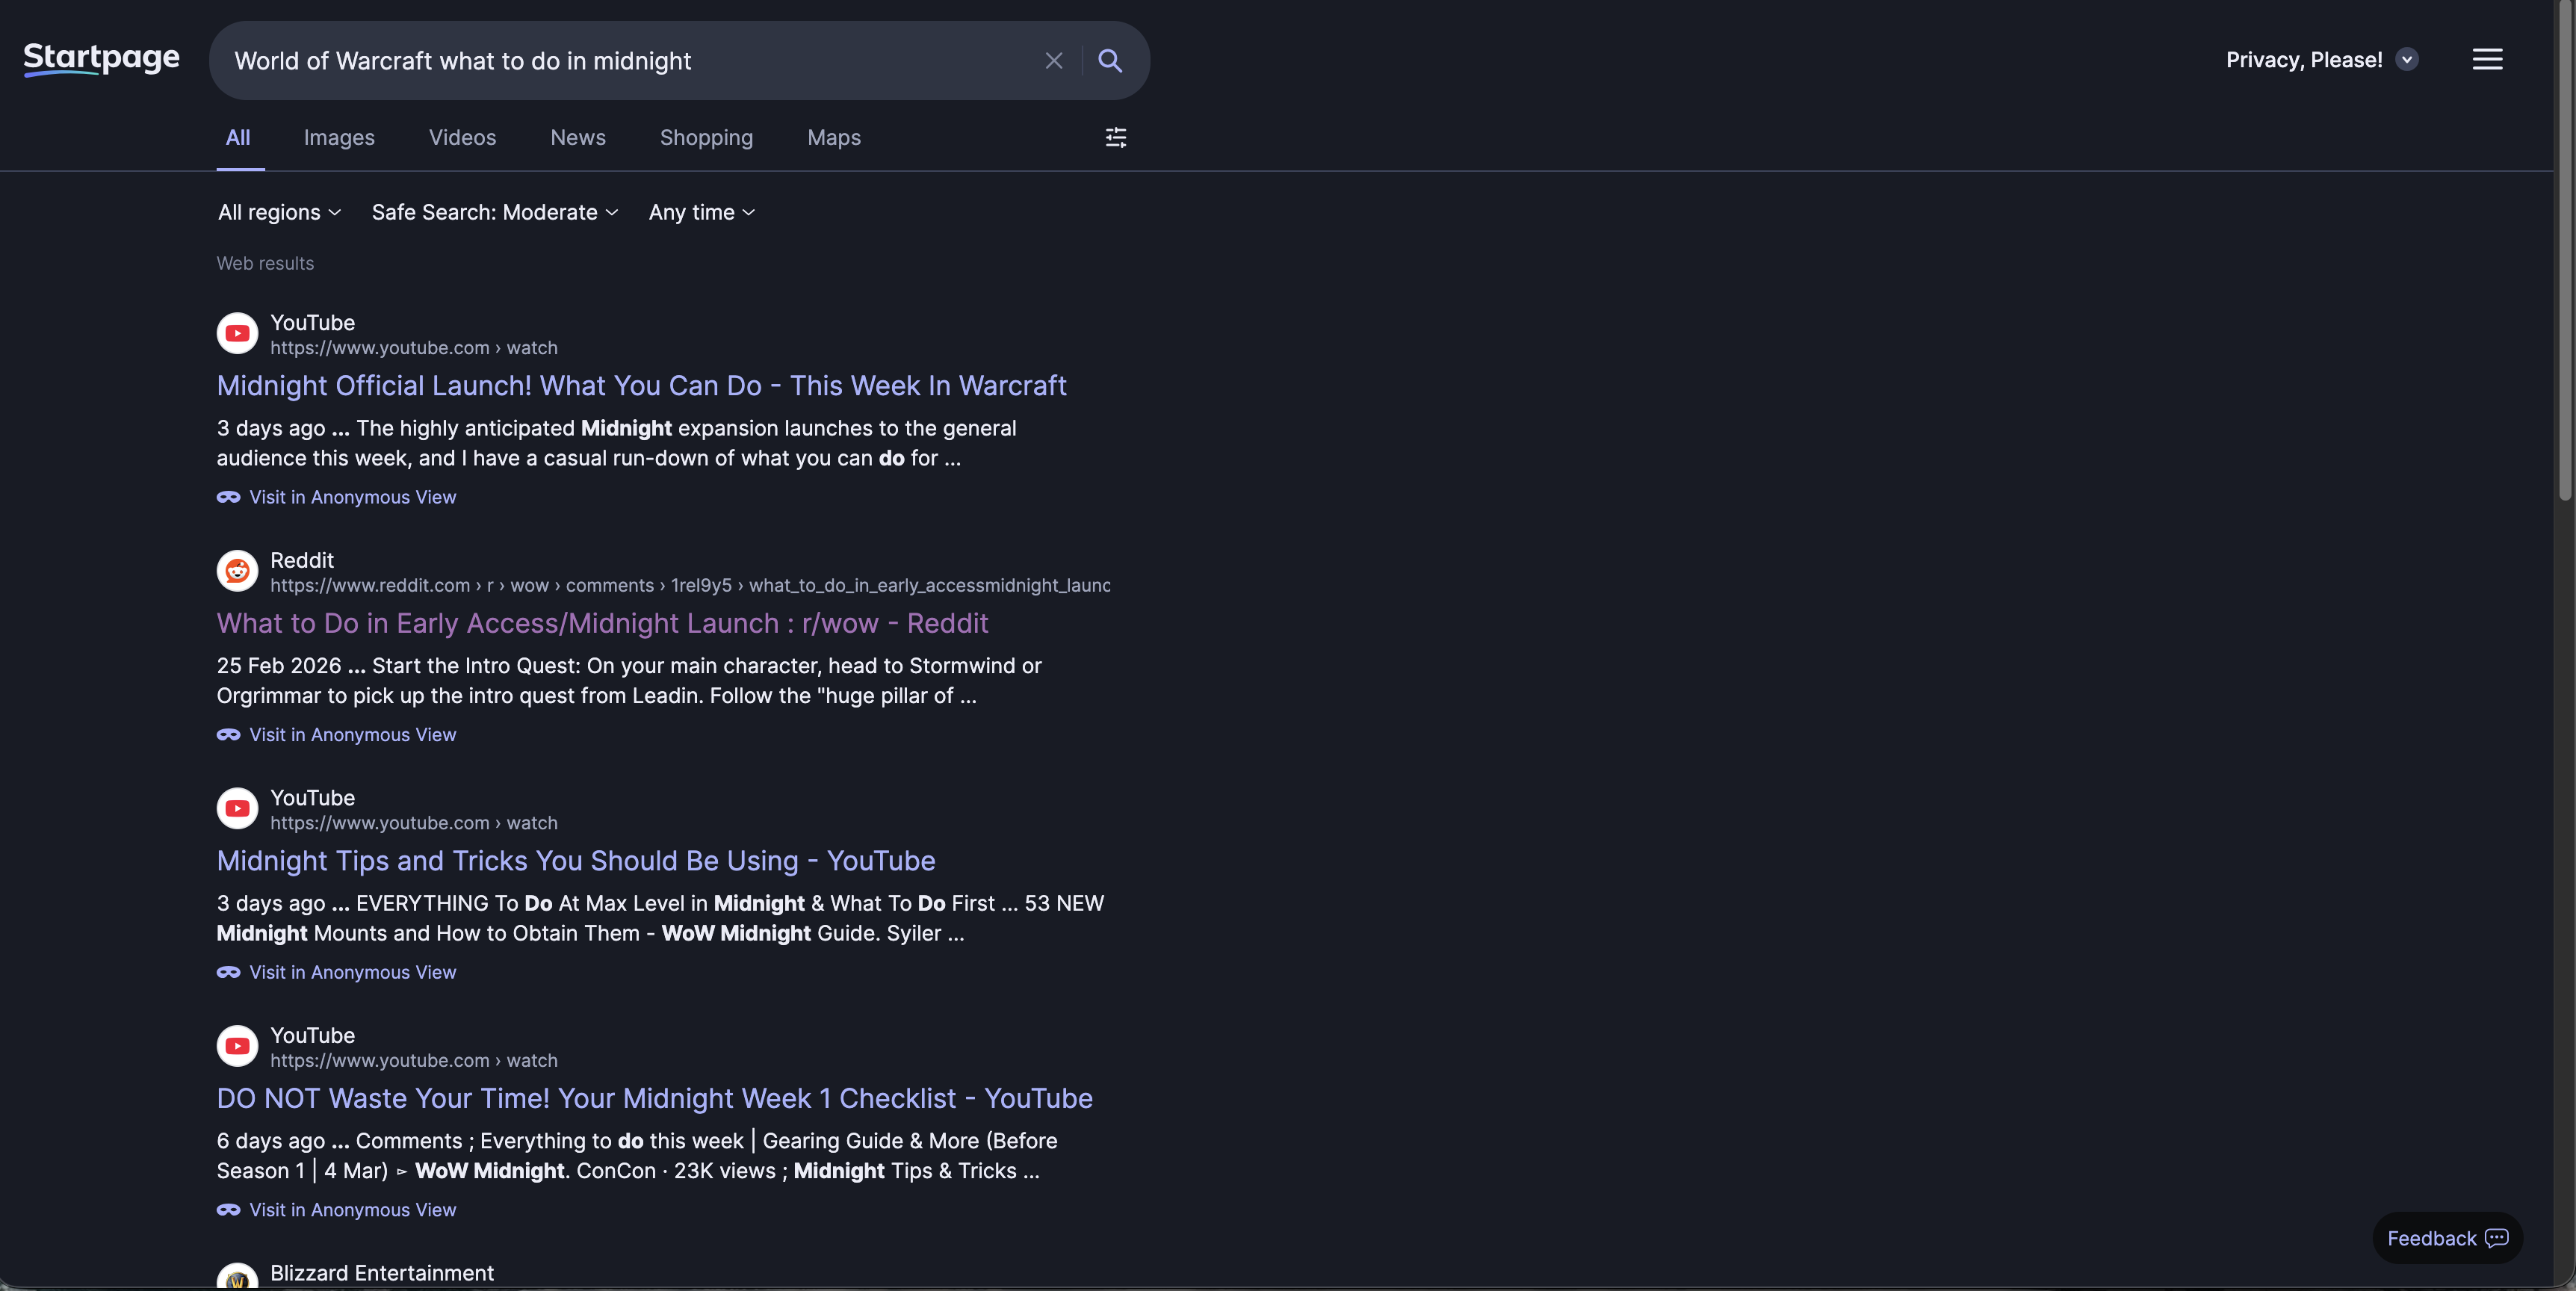Open DO NOT Waste Your Time! Week 1 Checklist
Viewport: 2576px width, 1291px height.
pyautogui.click(x=655, y=1098)
